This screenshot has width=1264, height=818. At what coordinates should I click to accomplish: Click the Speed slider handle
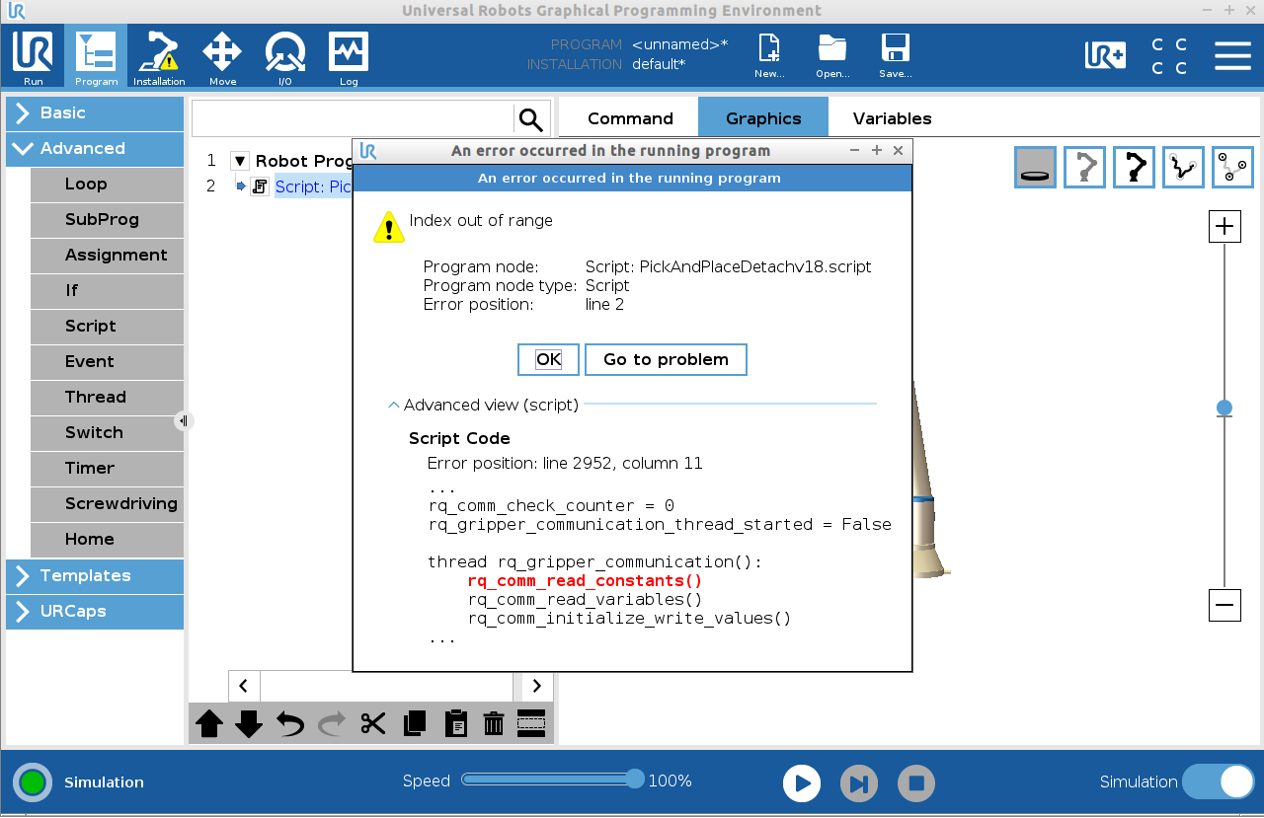[x=635, y=780]
